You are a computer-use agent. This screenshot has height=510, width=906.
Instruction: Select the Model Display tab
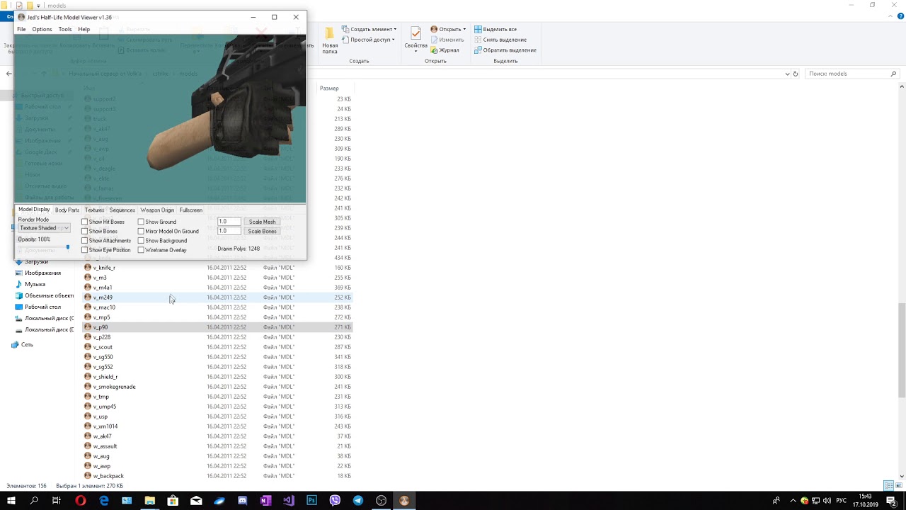coord(34,210)
